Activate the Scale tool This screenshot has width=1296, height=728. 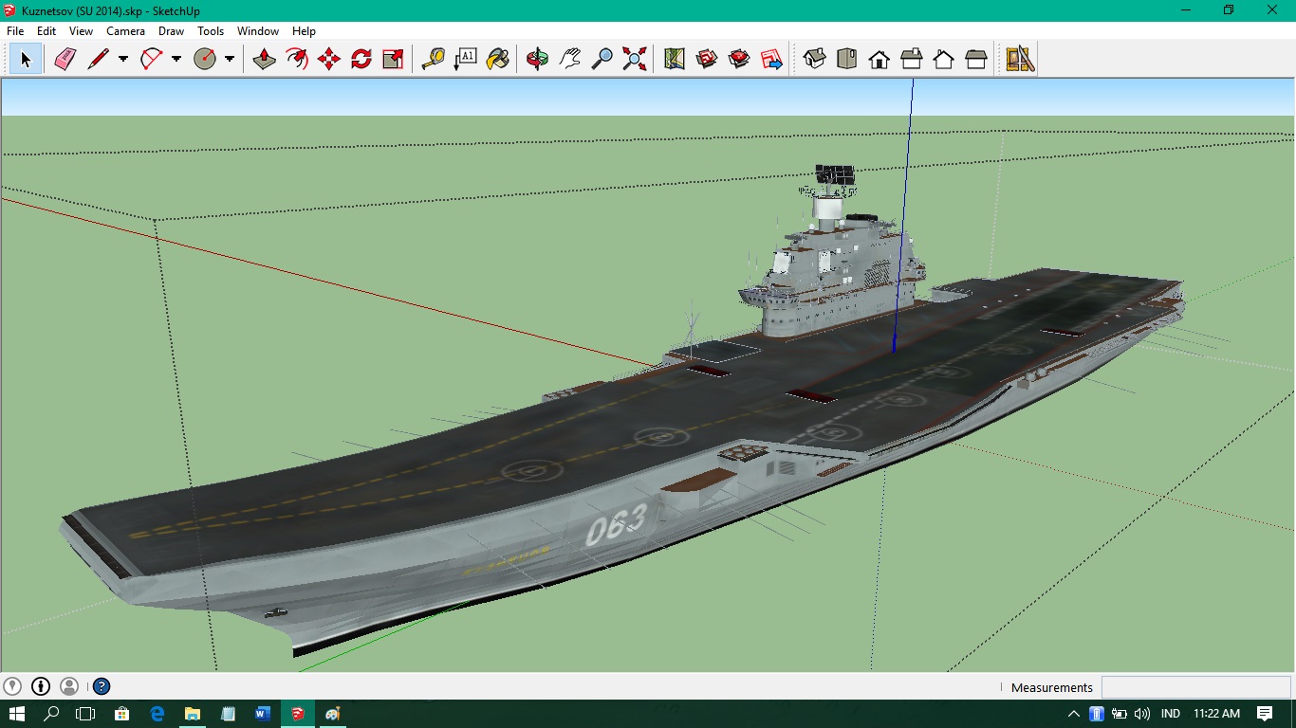point(393,59)
